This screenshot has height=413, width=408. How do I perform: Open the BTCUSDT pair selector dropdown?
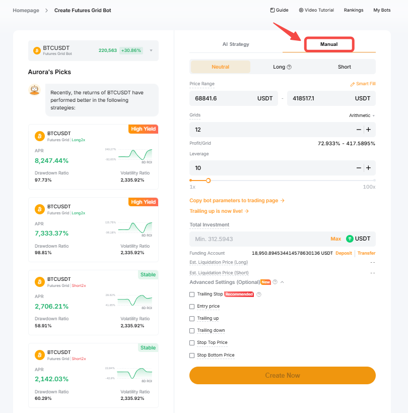point(151,50)
